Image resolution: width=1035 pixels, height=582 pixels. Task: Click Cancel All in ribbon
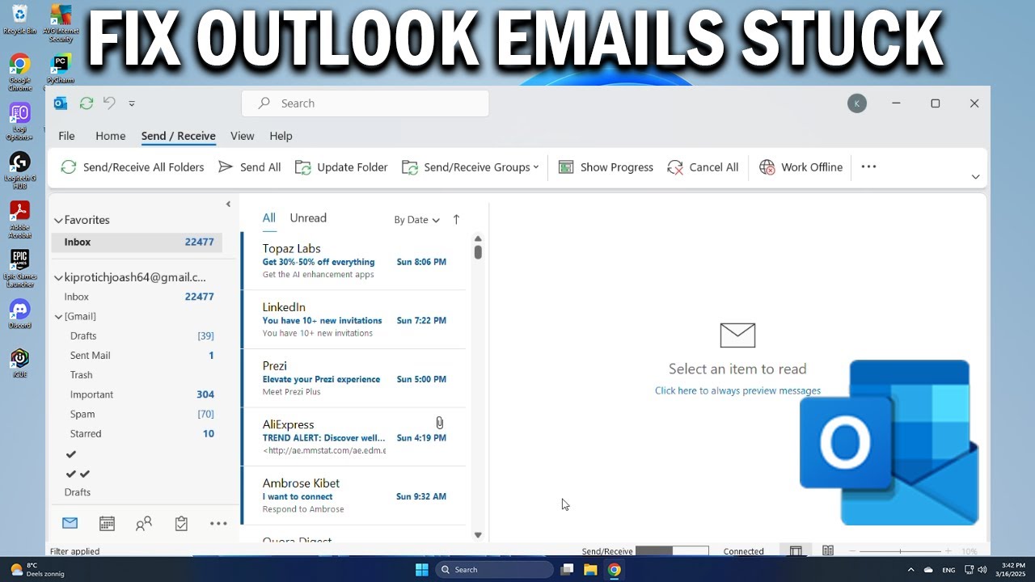tap(703, 167)
